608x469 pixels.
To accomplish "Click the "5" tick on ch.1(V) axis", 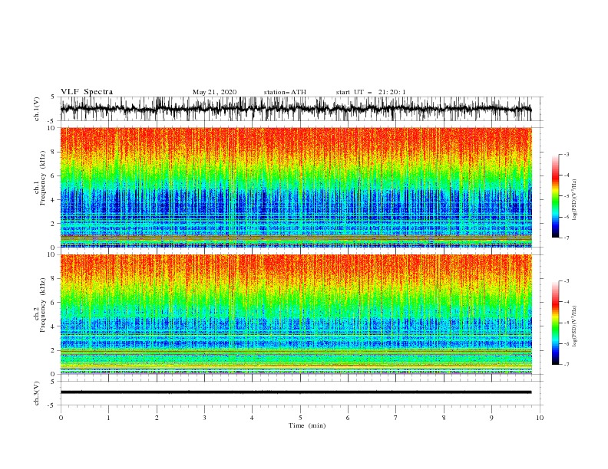I will (x=53, y=97).
